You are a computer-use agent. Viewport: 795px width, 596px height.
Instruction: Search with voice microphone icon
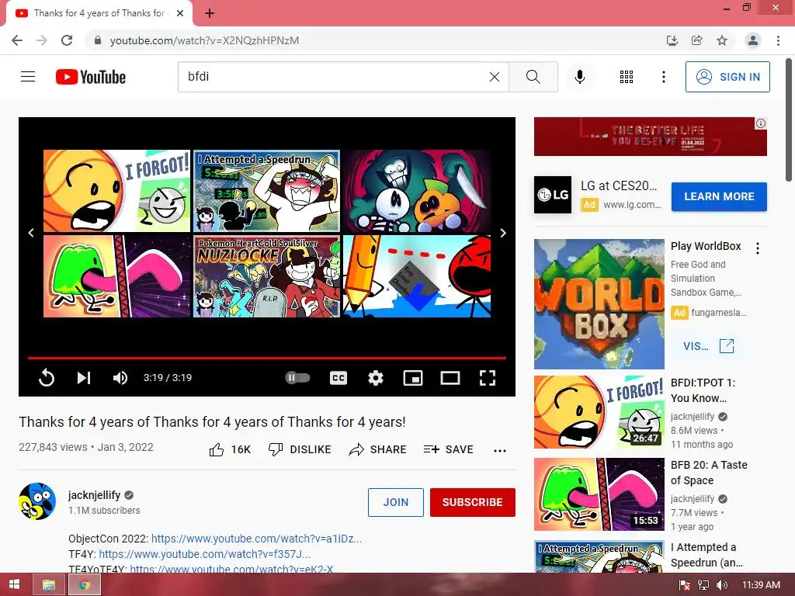(580, 77)
